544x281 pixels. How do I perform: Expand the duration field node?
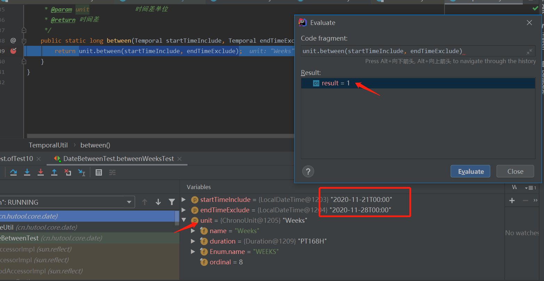pos(193,241)
